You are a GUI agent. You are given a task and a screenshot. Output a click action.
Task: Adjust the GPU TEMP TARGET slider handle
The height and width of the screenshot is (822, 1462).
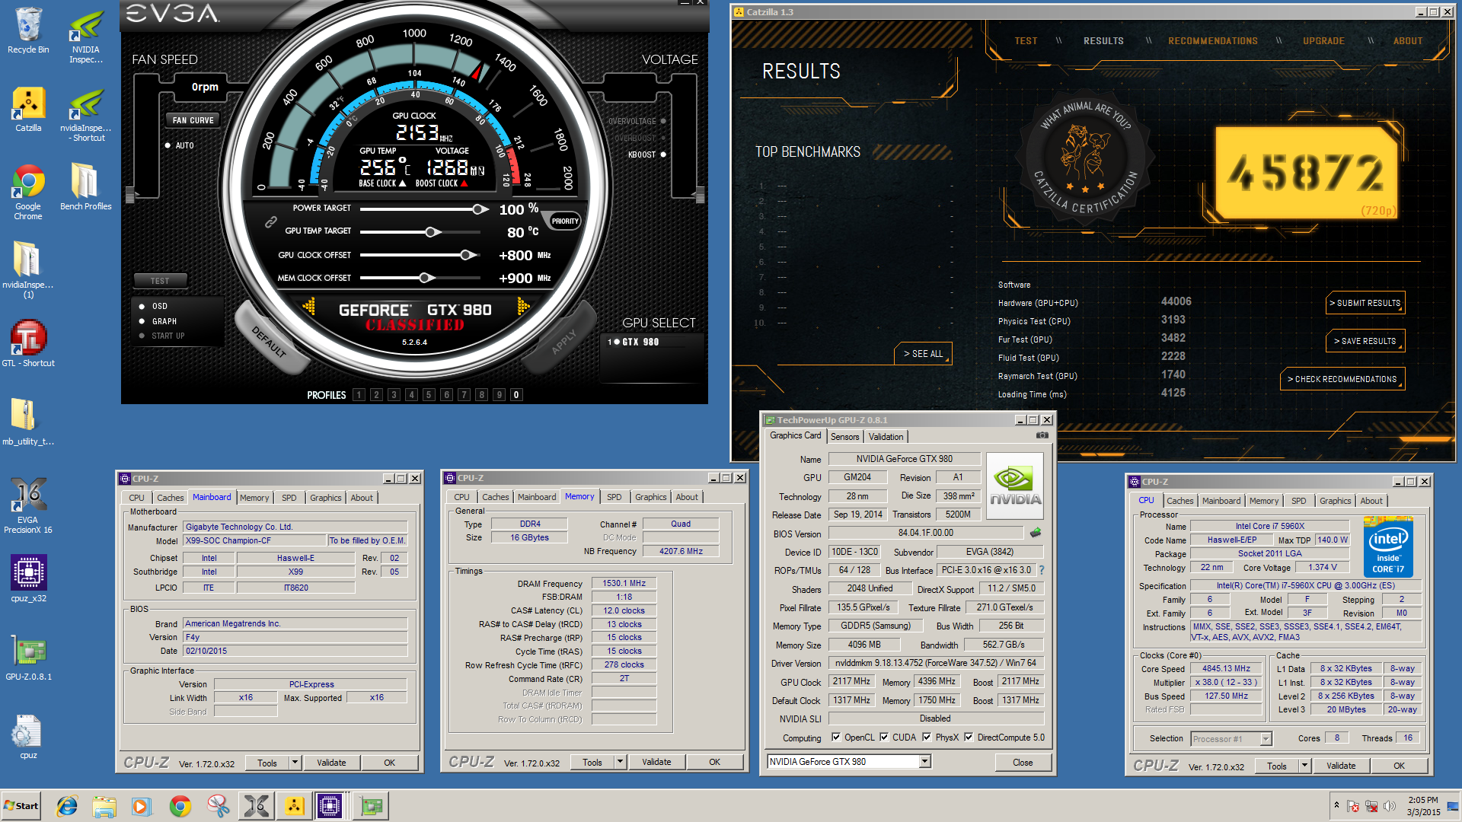pos(432,231)
